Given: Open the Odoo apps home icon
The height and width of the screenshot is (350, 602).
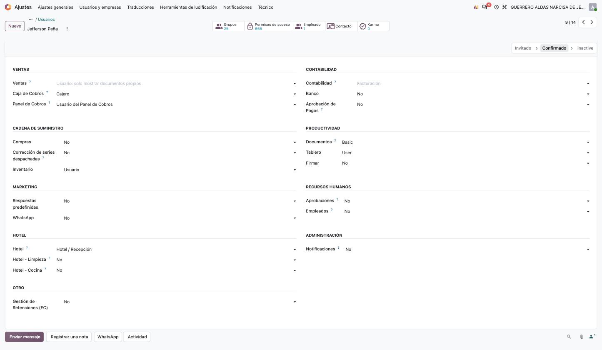Looking at the screenshot, I should [8, 7].
